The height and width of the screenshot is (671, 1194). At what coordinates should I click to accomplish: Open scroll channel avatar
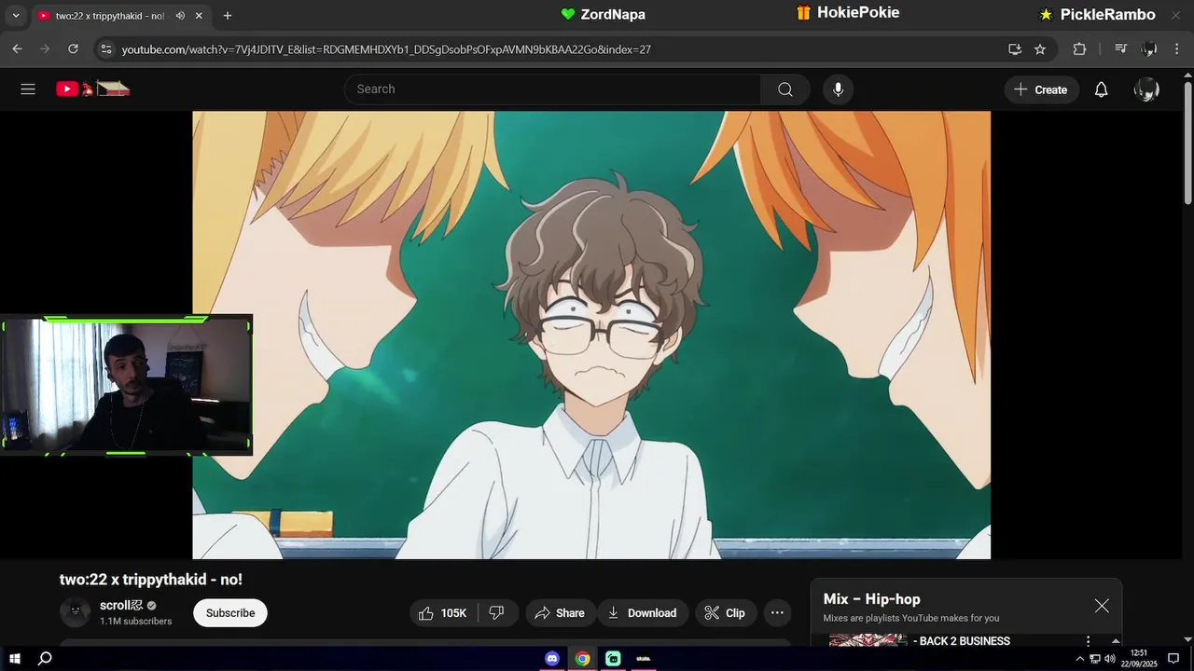point(76,612)
